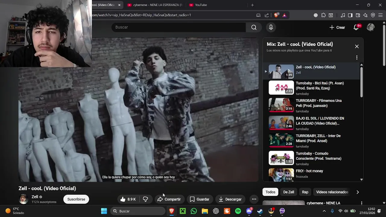The height and width of the screenshot is (217, 386).
Task: Click install app icon in address bar
Action: [x=258, y=15]
